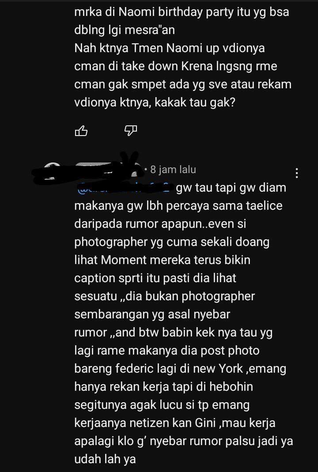The height and width of the screenshot is (472, 318).
Task: Click the line "caption sprti itu pasti dia lihat"
Action: [x=155, y=279]
